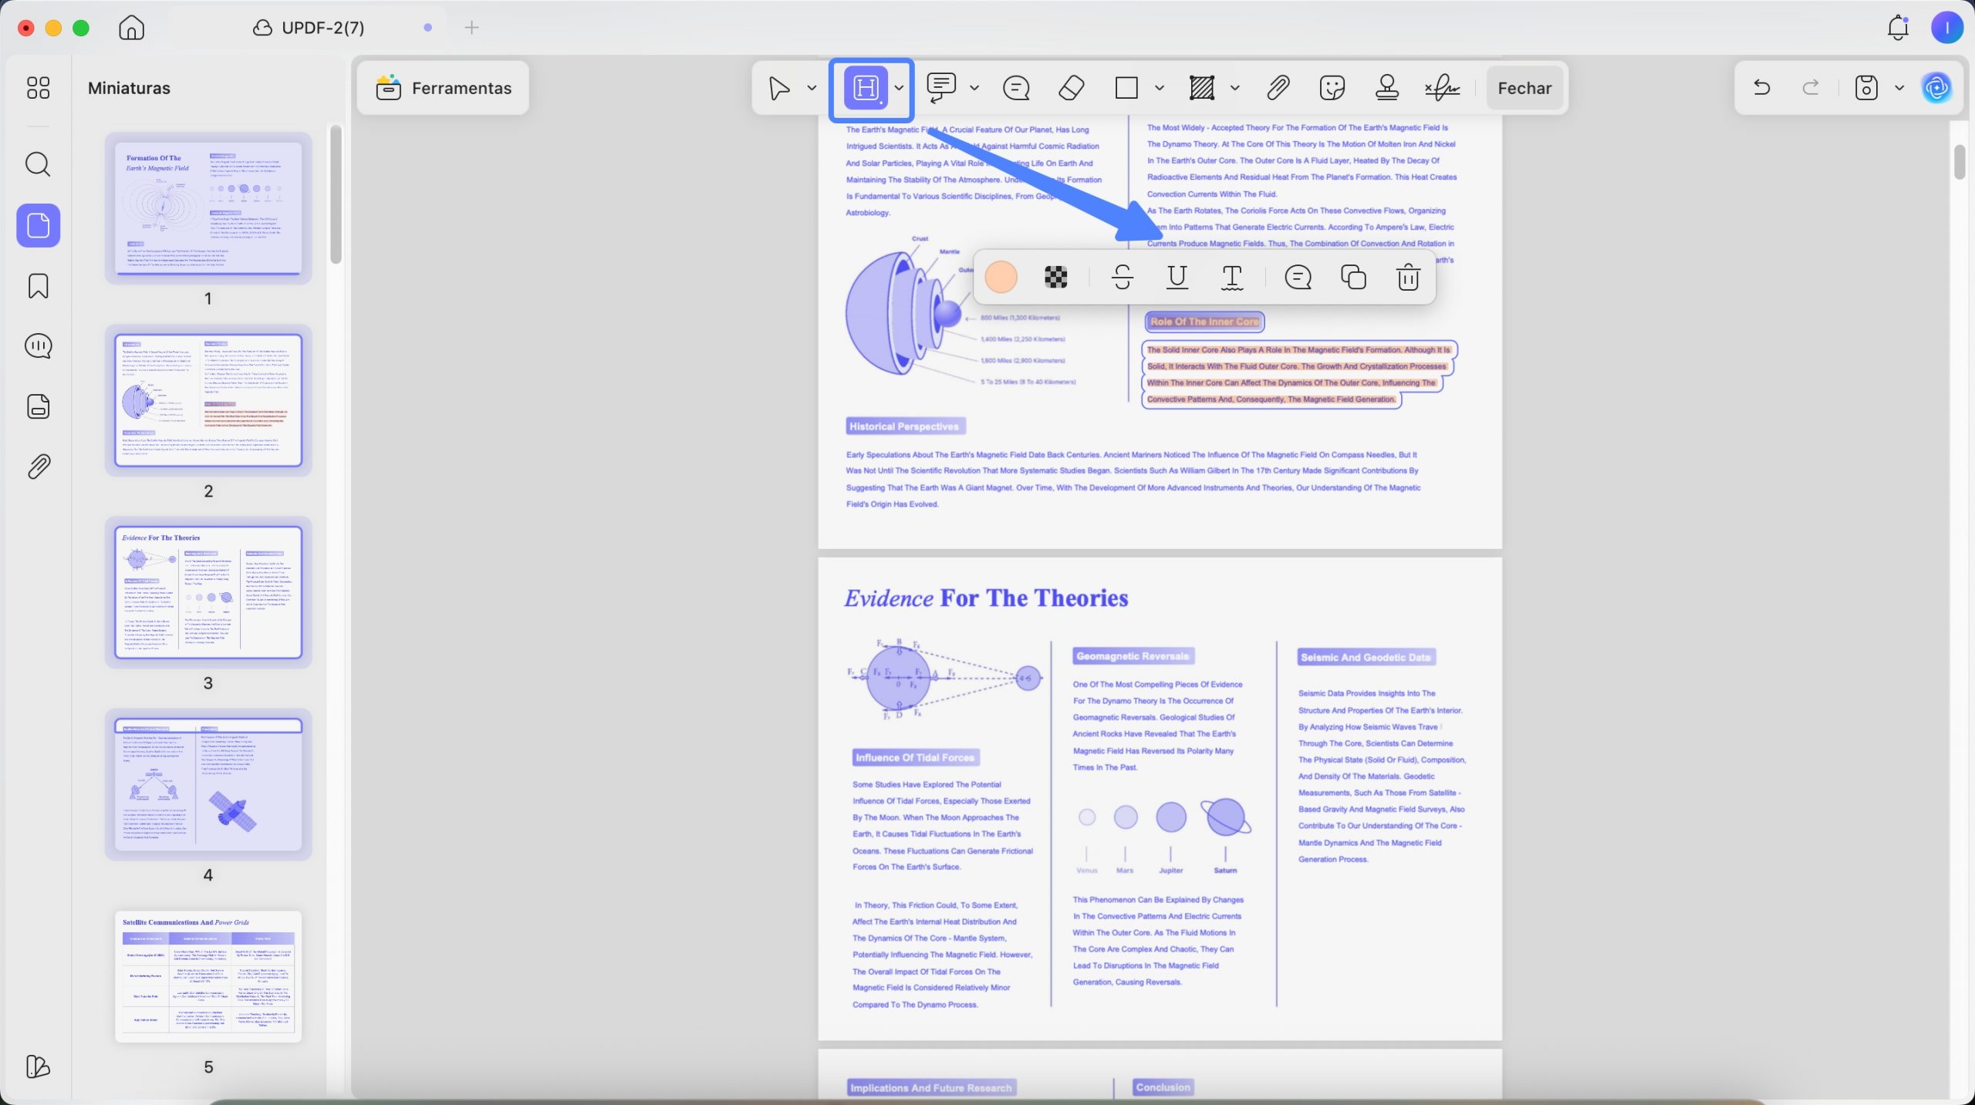This screenshot has width=1975, height=1105.
Task: Copy the highlighted text
Action: [1353, 277]
